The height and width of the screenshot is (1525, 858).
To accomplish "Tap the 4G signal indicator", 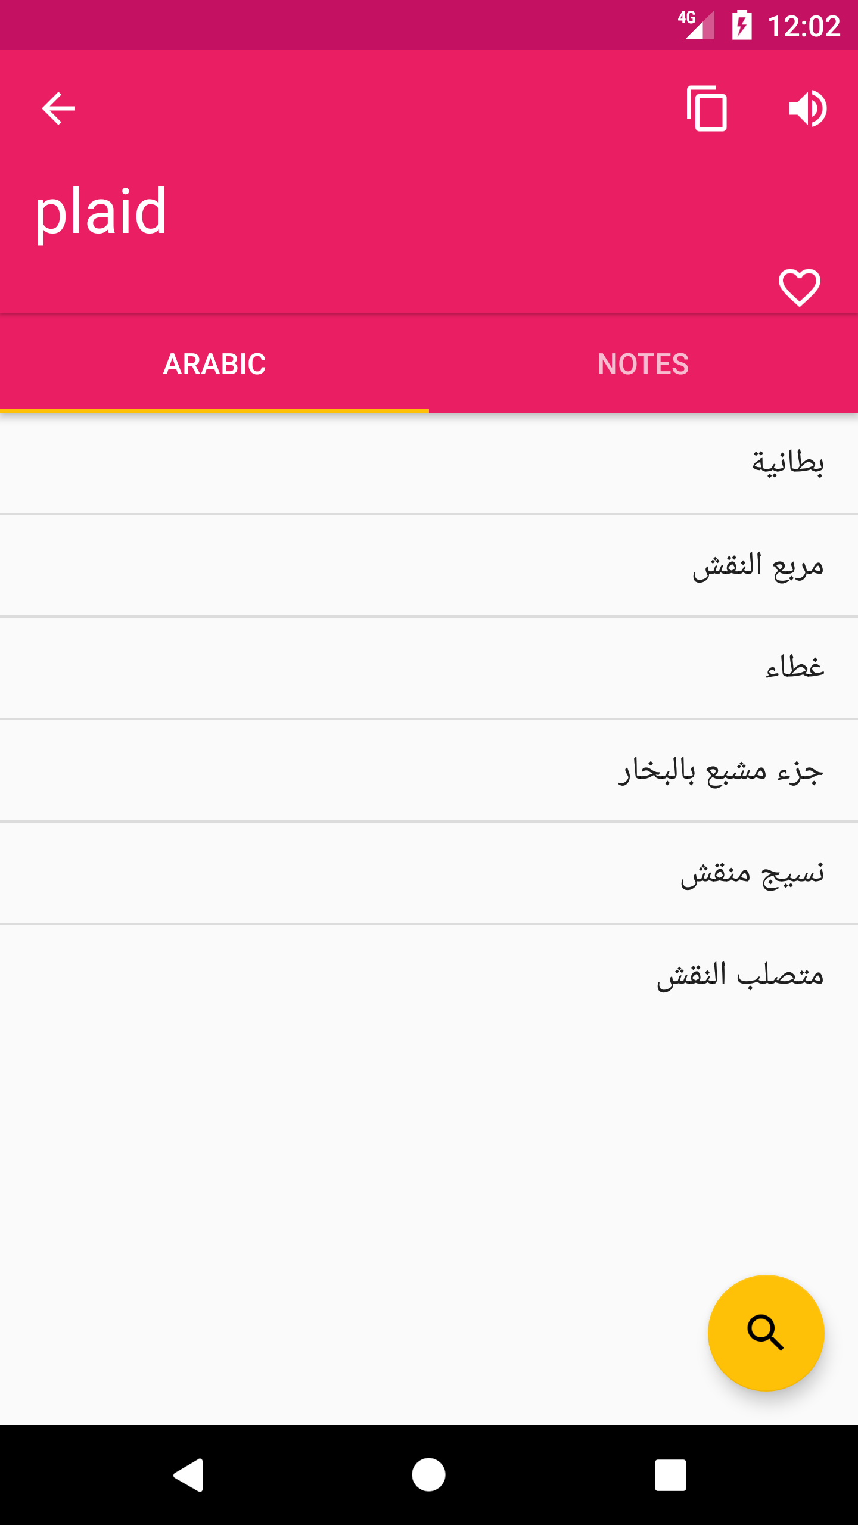I will [x=696, y=25].
